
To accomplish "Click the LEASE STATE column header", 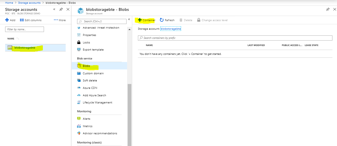I will coord(311,45).
